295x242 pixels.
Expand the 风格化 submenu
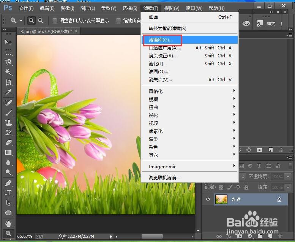pos(190,91)
